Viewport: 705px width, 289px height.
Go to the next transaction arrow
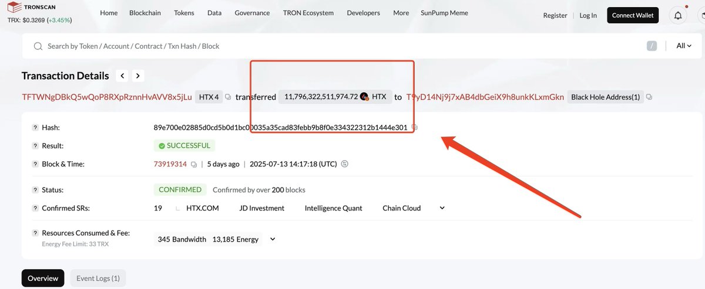(x=137, y=76)
